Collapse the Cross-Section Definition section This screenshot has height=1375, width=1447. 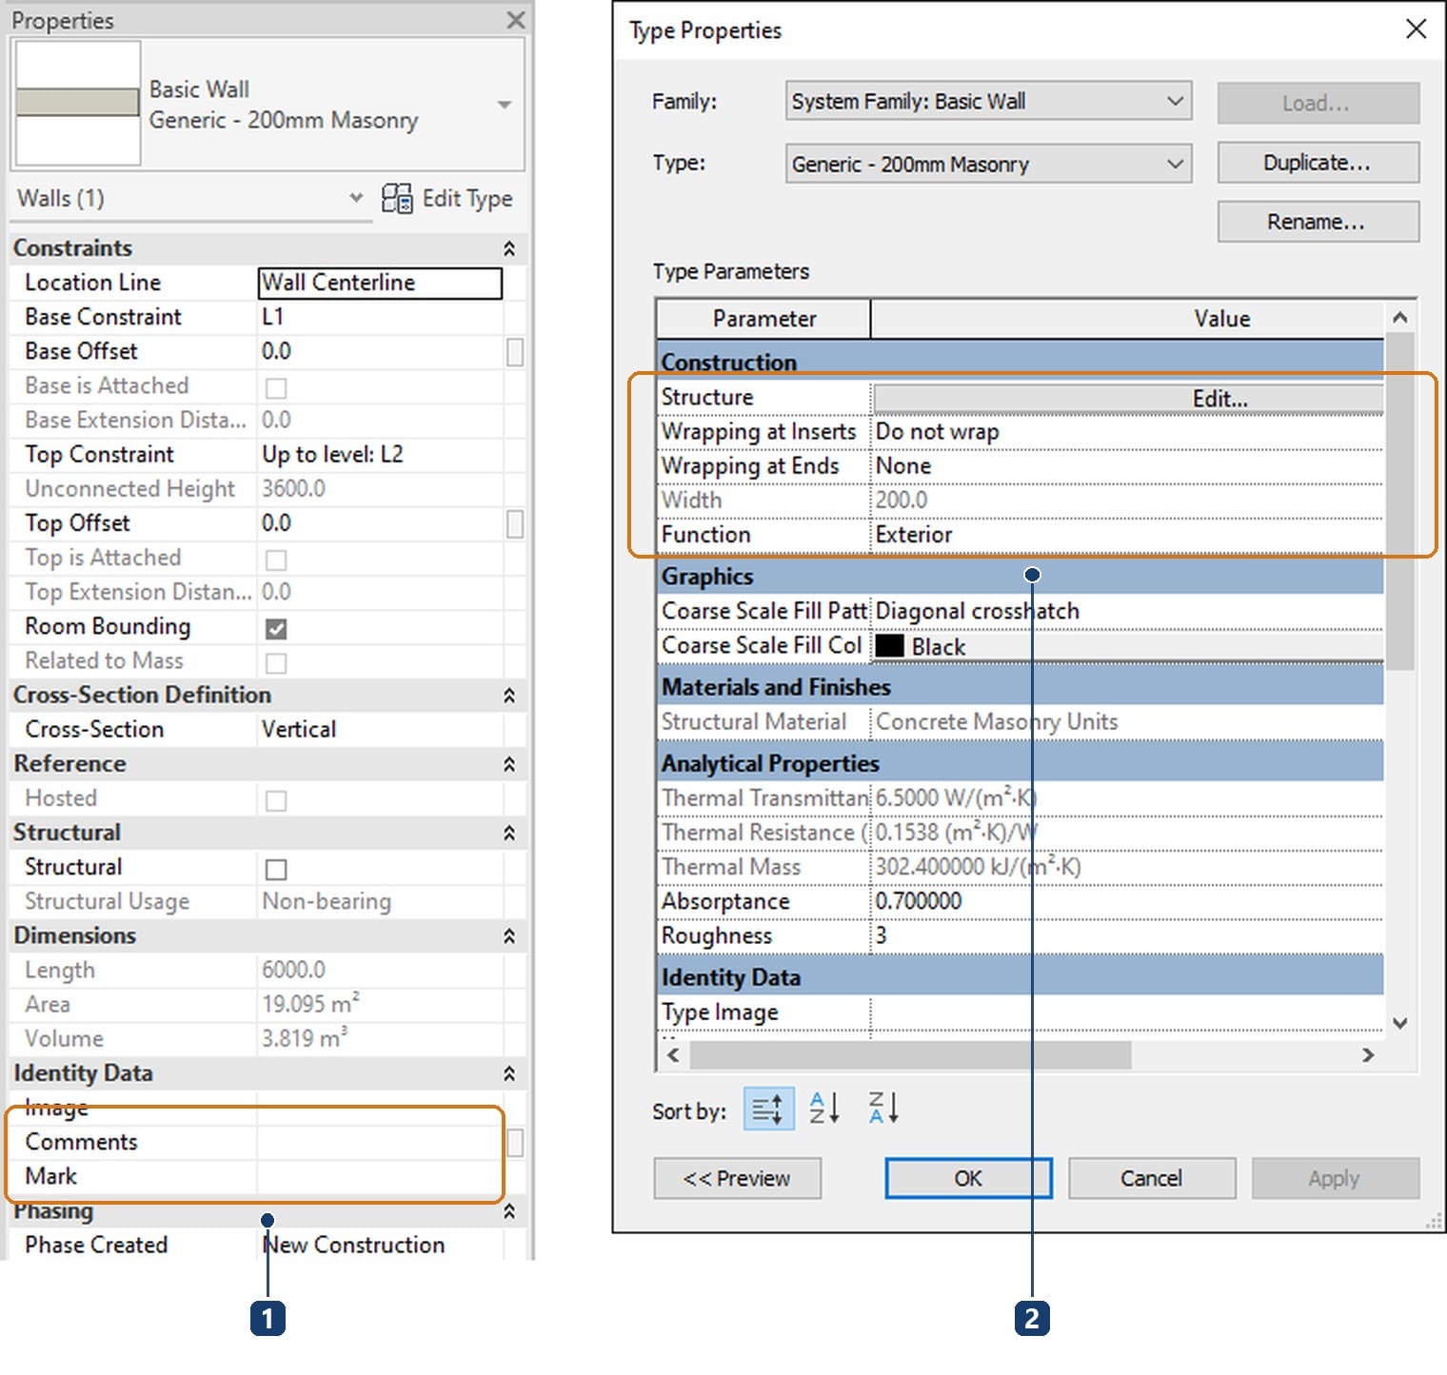click(509, 696)
